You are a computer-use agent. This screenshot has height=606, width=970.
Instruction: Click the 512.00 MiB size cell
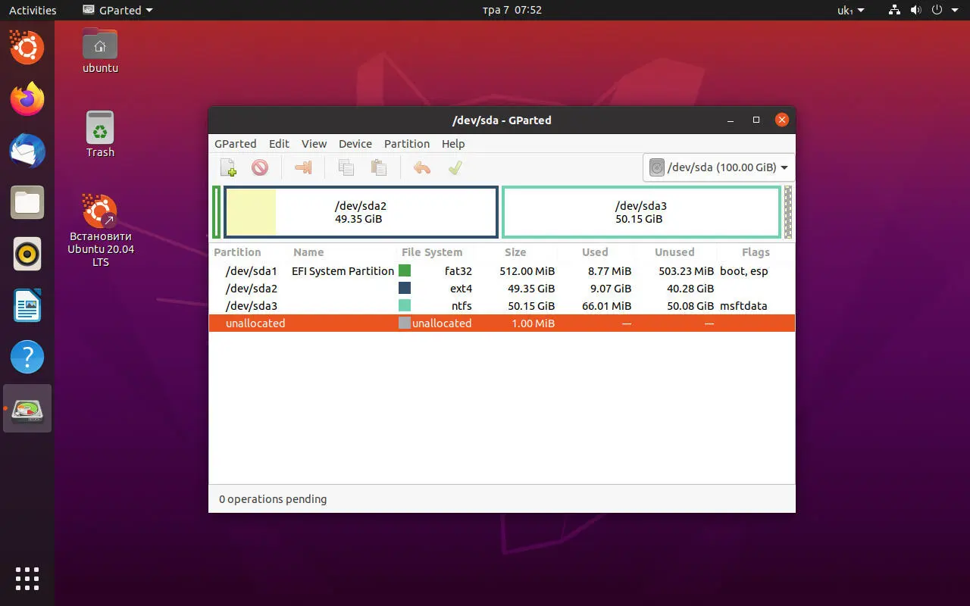point(527,271)
